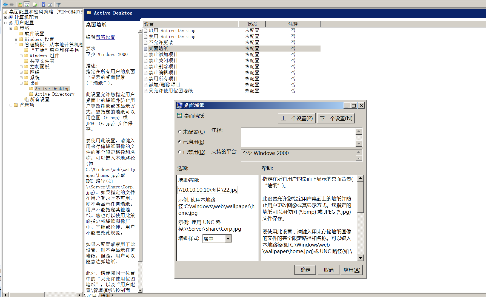The image size is (486, 297).
Task: Expand the 计算机配置 tree node
Action: coord(5,17)
